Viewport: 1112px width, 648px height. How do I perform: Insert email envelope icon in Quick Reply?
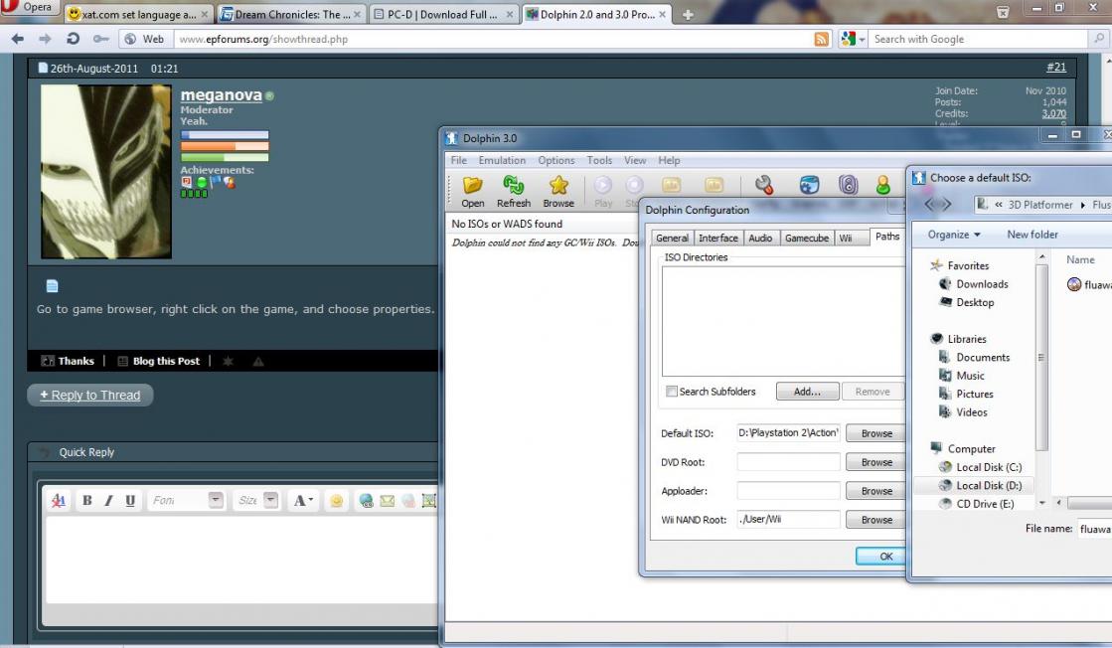(388, 501)
